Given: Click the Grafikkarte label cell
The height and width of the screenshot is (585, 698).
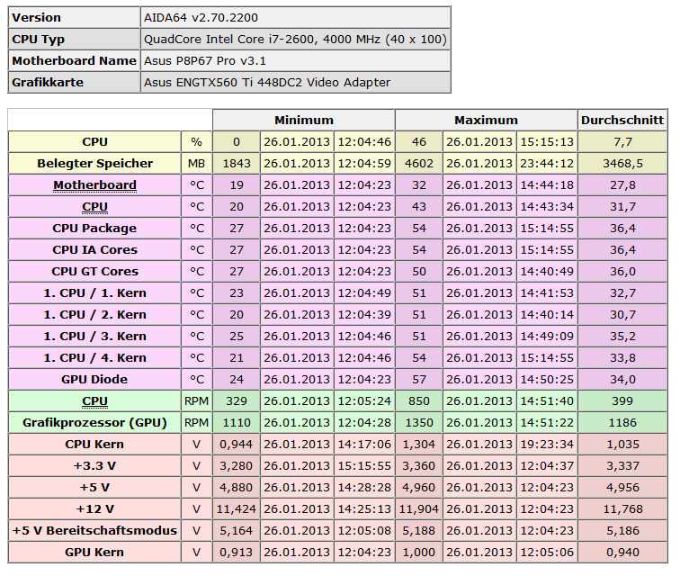Looking at the screenshot, I should 75,83.
